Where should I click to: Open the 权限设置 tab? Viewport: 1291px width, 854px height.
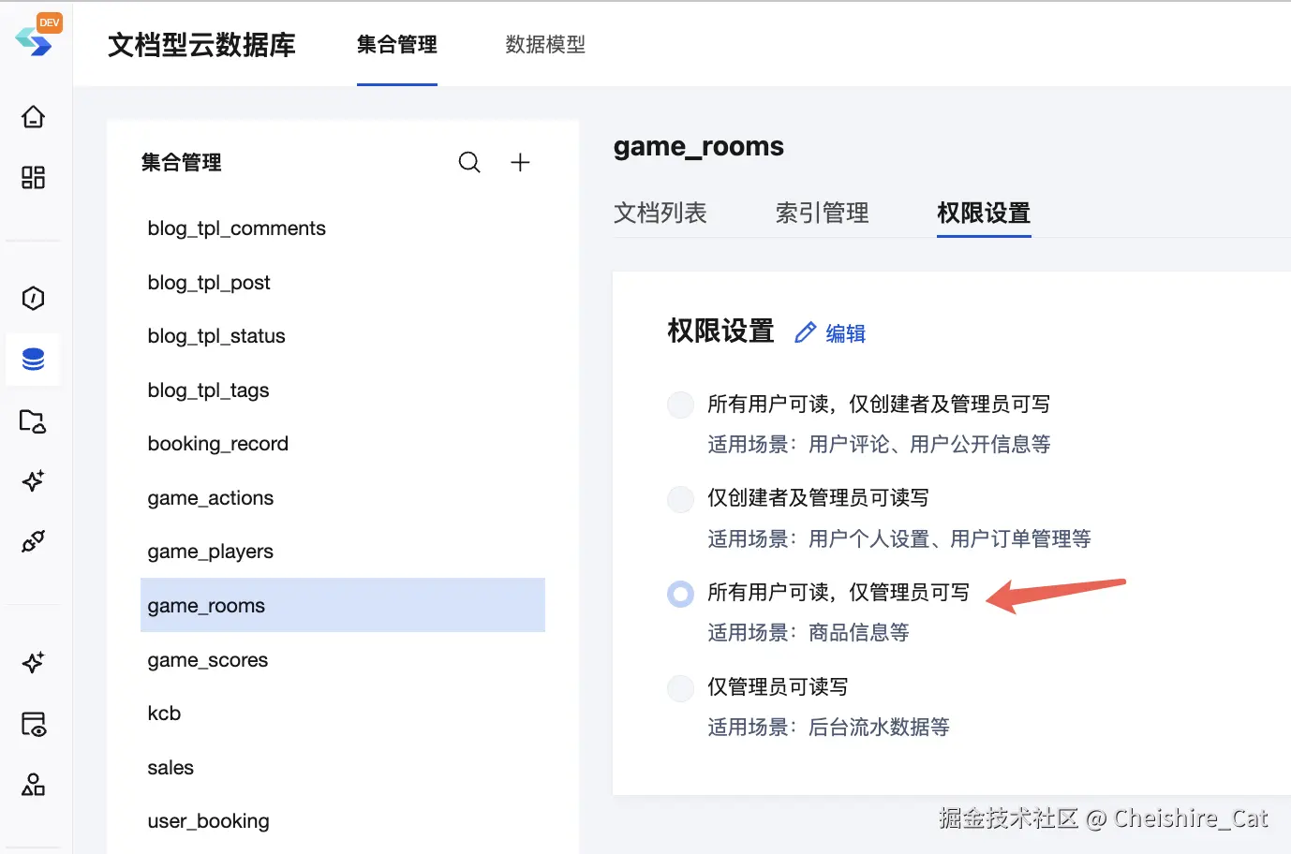click(984, 213)
